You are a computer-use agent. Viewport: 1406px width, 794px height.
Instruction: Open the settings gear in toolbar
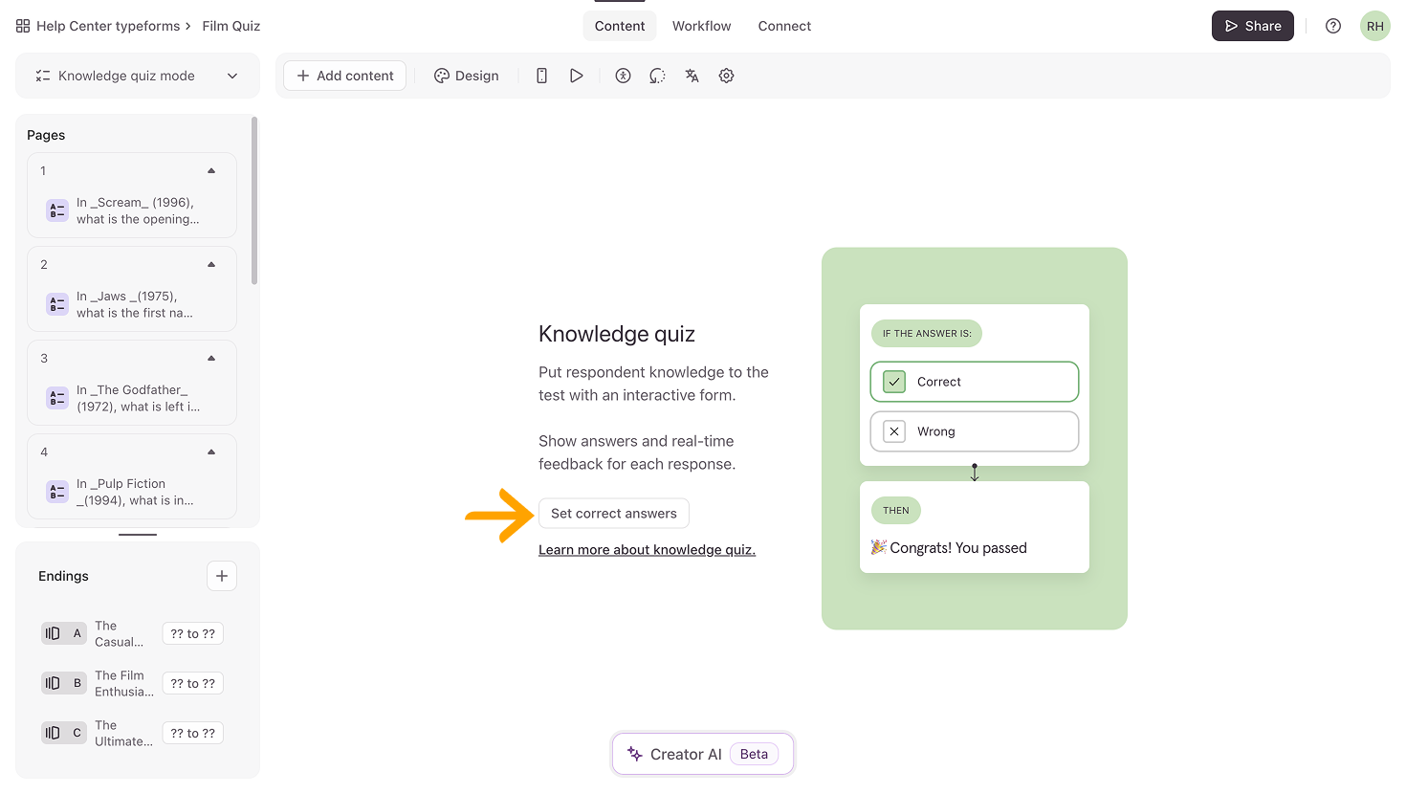click(x=726, y=76)
